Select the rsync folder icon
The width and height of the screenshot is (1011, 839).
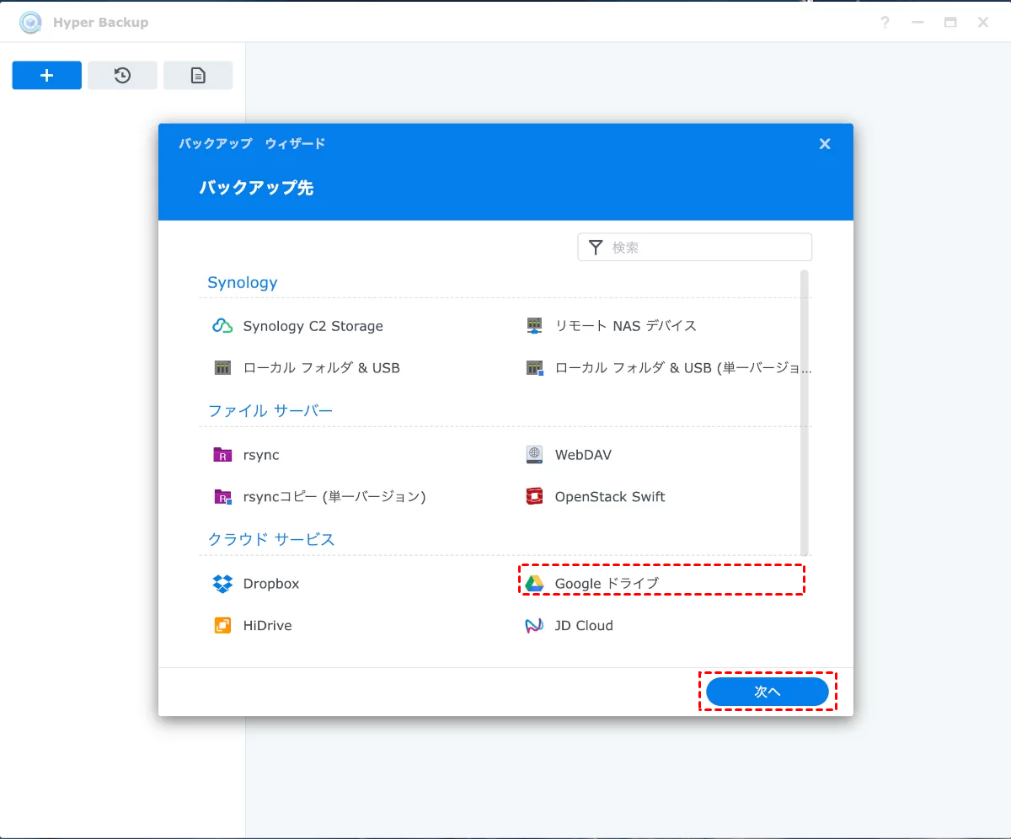pyautogui.click(x=222, y=455)
